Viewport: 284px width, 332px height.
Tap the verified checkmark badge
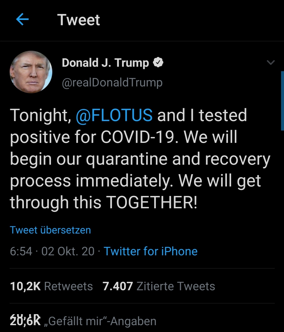click(158, 63)
